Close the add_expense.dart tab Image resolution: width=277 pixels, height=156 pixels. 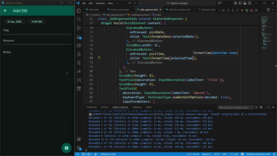pyautogui.click(x=160, y=10)
